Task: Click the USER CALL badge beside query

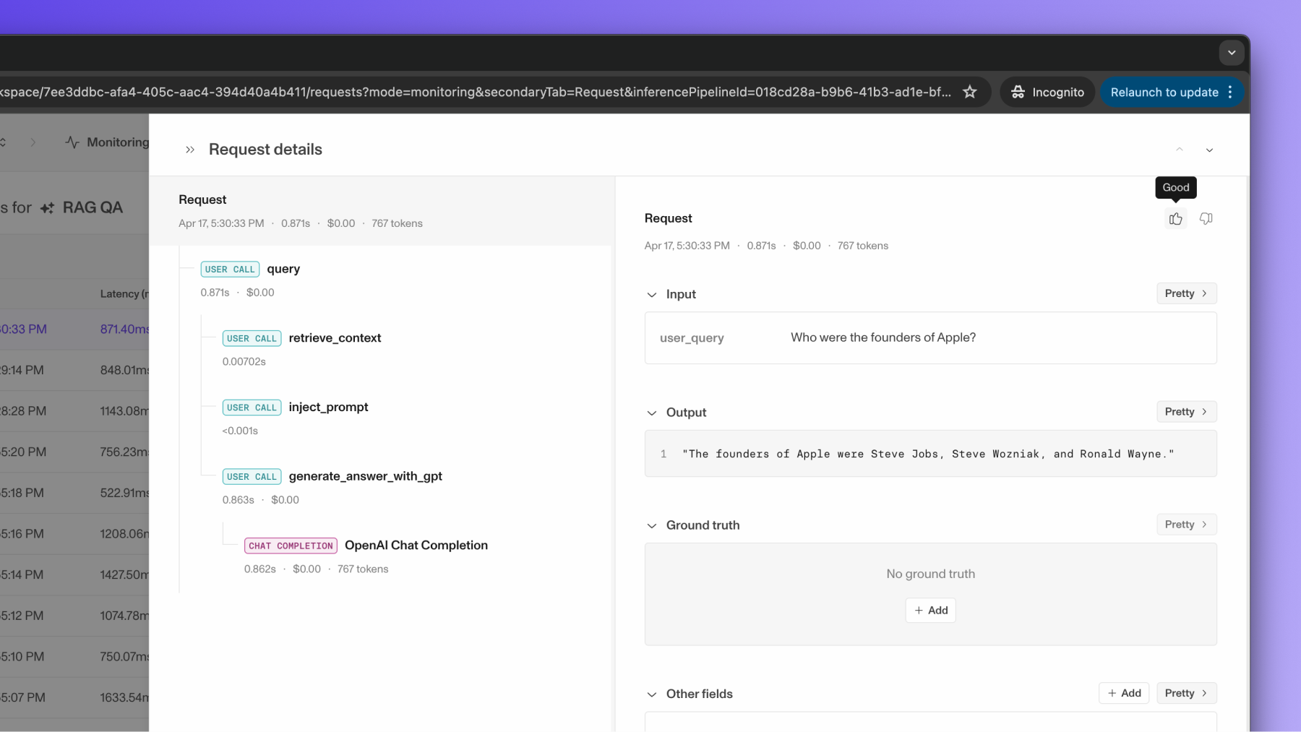Action: [230, 270]
